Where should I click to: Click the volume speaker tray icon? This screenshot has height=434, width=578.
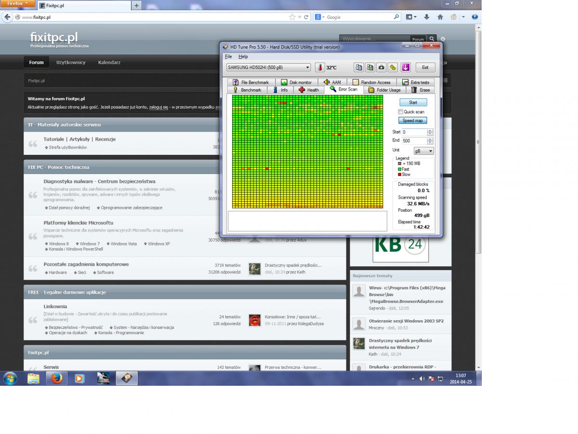click(x=422, y=379)
